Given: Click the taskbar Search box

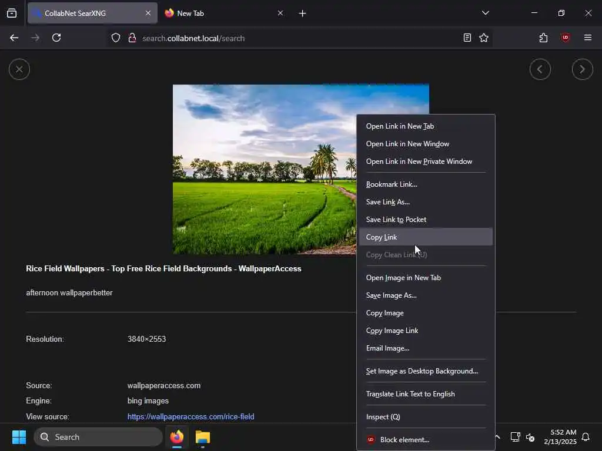Looking at the screenshot, I should pos(98,437).
